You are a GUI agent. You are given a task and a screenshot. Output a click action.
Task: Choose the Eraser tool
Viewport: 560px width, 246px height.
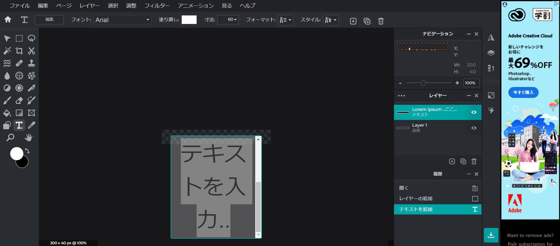pyautogui.click(x=19, y=100)
